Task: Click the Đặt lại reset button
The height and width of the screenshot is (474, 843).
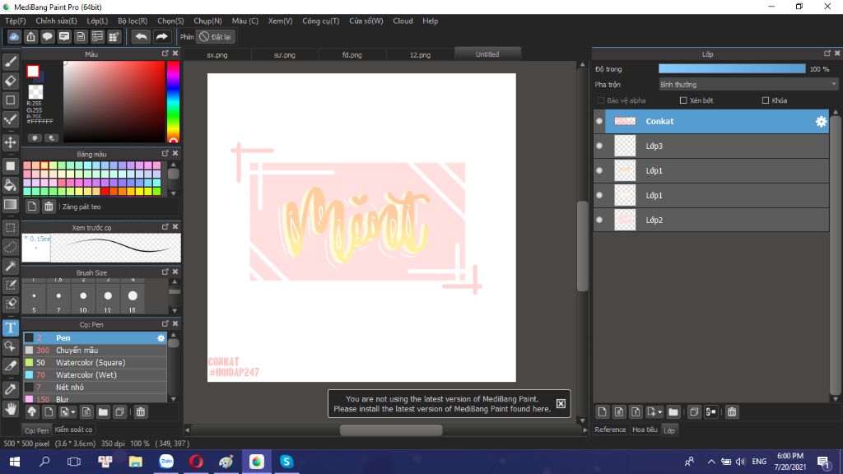Action: pos(215,36)
